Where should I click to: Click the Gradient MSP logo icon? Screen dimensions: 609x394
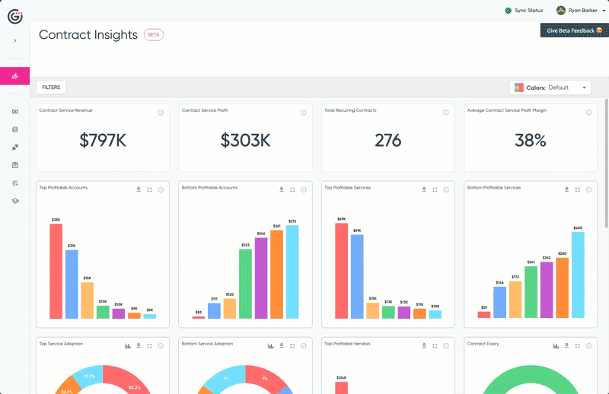point(15,17)
